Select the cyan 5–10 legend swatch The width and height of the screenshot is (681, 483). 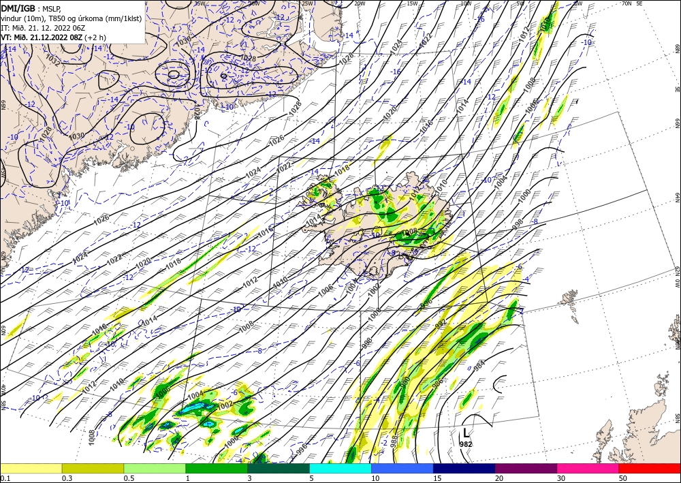pyautogui.click(x=340, y=468)
